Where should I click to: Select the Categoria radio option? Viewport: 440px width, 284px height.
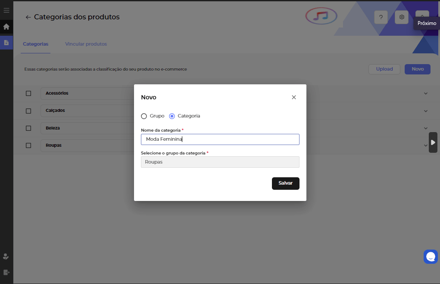[172, 116]
